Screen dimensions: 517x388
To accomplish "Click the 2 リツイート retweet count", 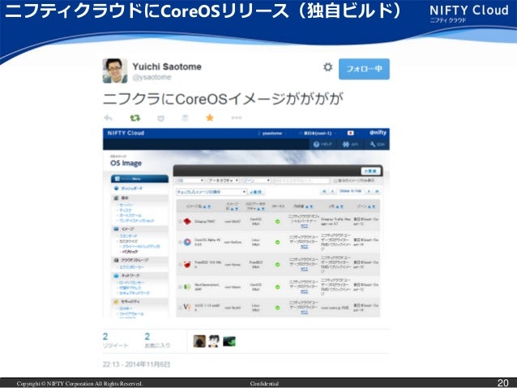I will click(x=115, y=340).
